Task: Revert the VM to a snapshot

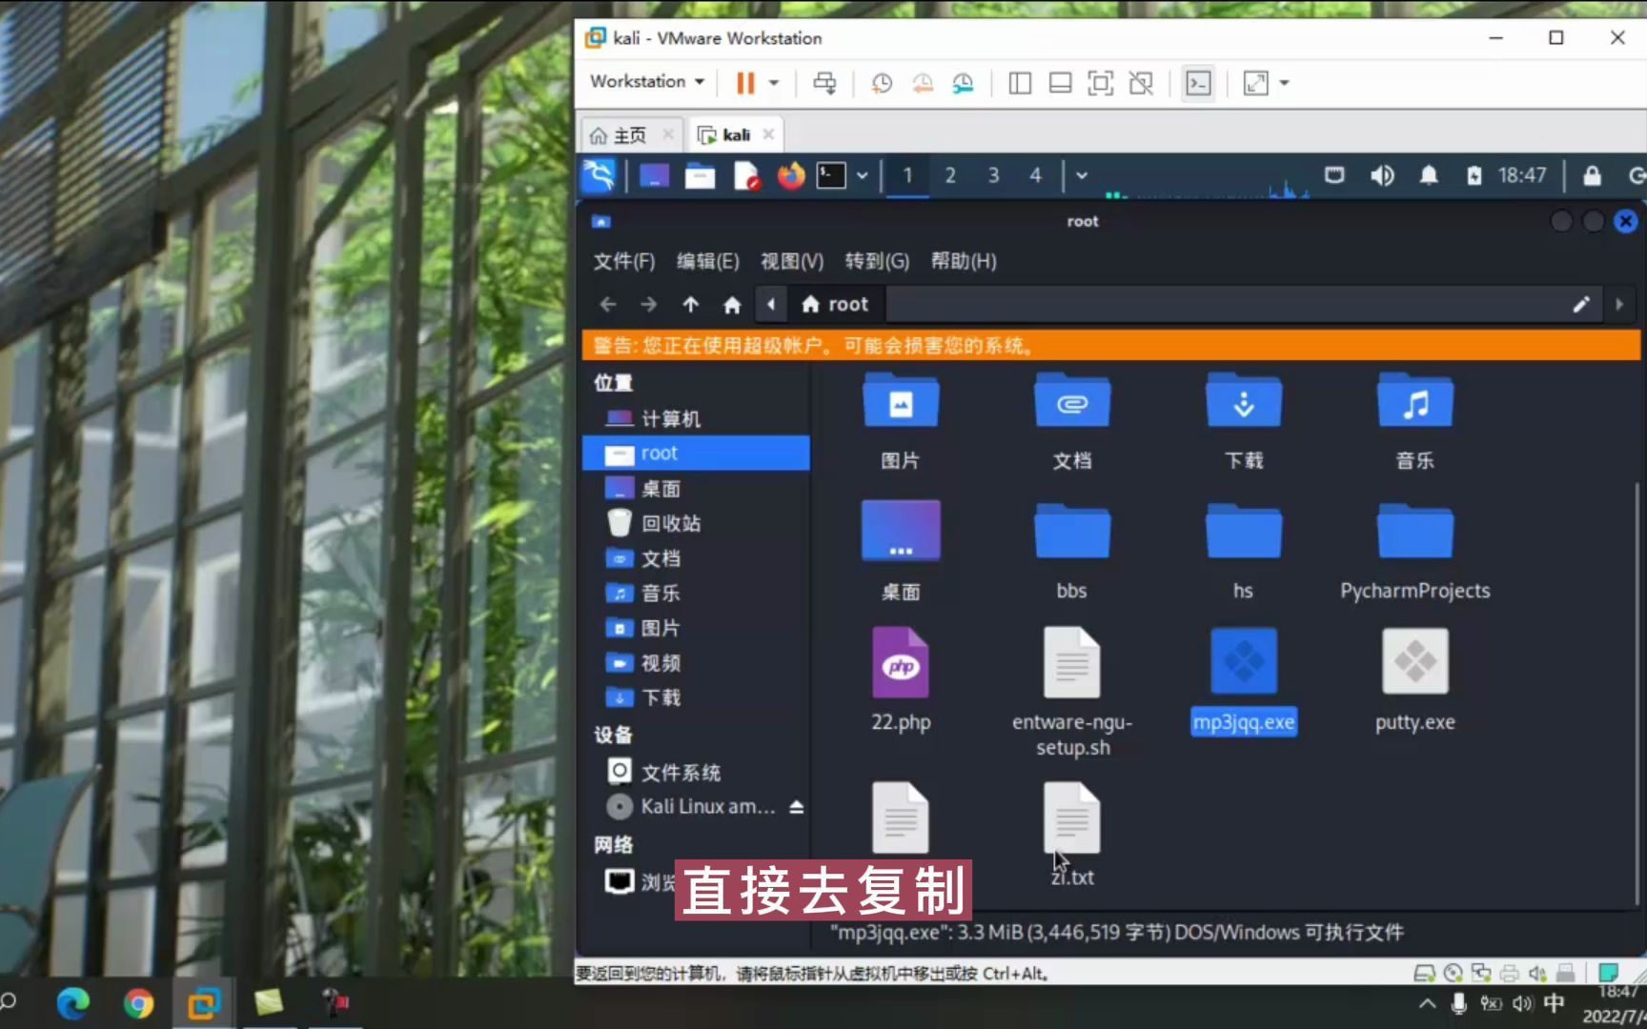Action: click(922, 84)
